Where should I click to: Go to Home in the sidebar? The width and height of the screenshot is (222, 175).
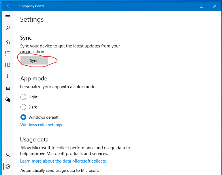click(8, 42)
